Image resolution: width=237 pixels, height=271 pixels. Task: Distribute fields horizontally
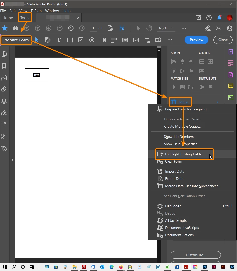click(x=202, y=87)
